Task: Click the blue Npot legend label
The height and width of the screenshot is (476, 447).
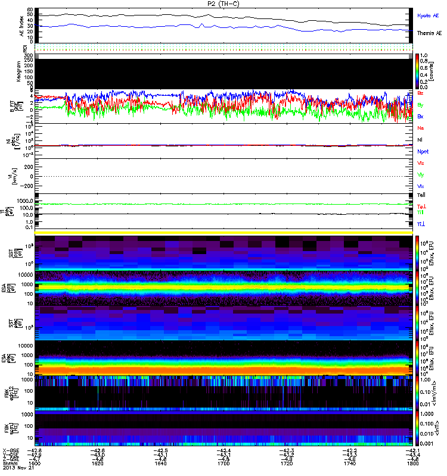Action: (422, 151)
